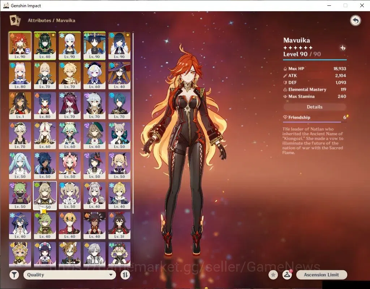Screen dimensions: 370x289
Task: Click the Friendship level row
Action: coord(315,117)
